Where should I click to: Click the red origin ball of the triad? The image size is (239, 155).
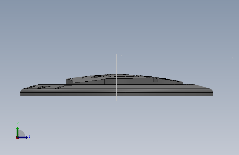[17, 138]
